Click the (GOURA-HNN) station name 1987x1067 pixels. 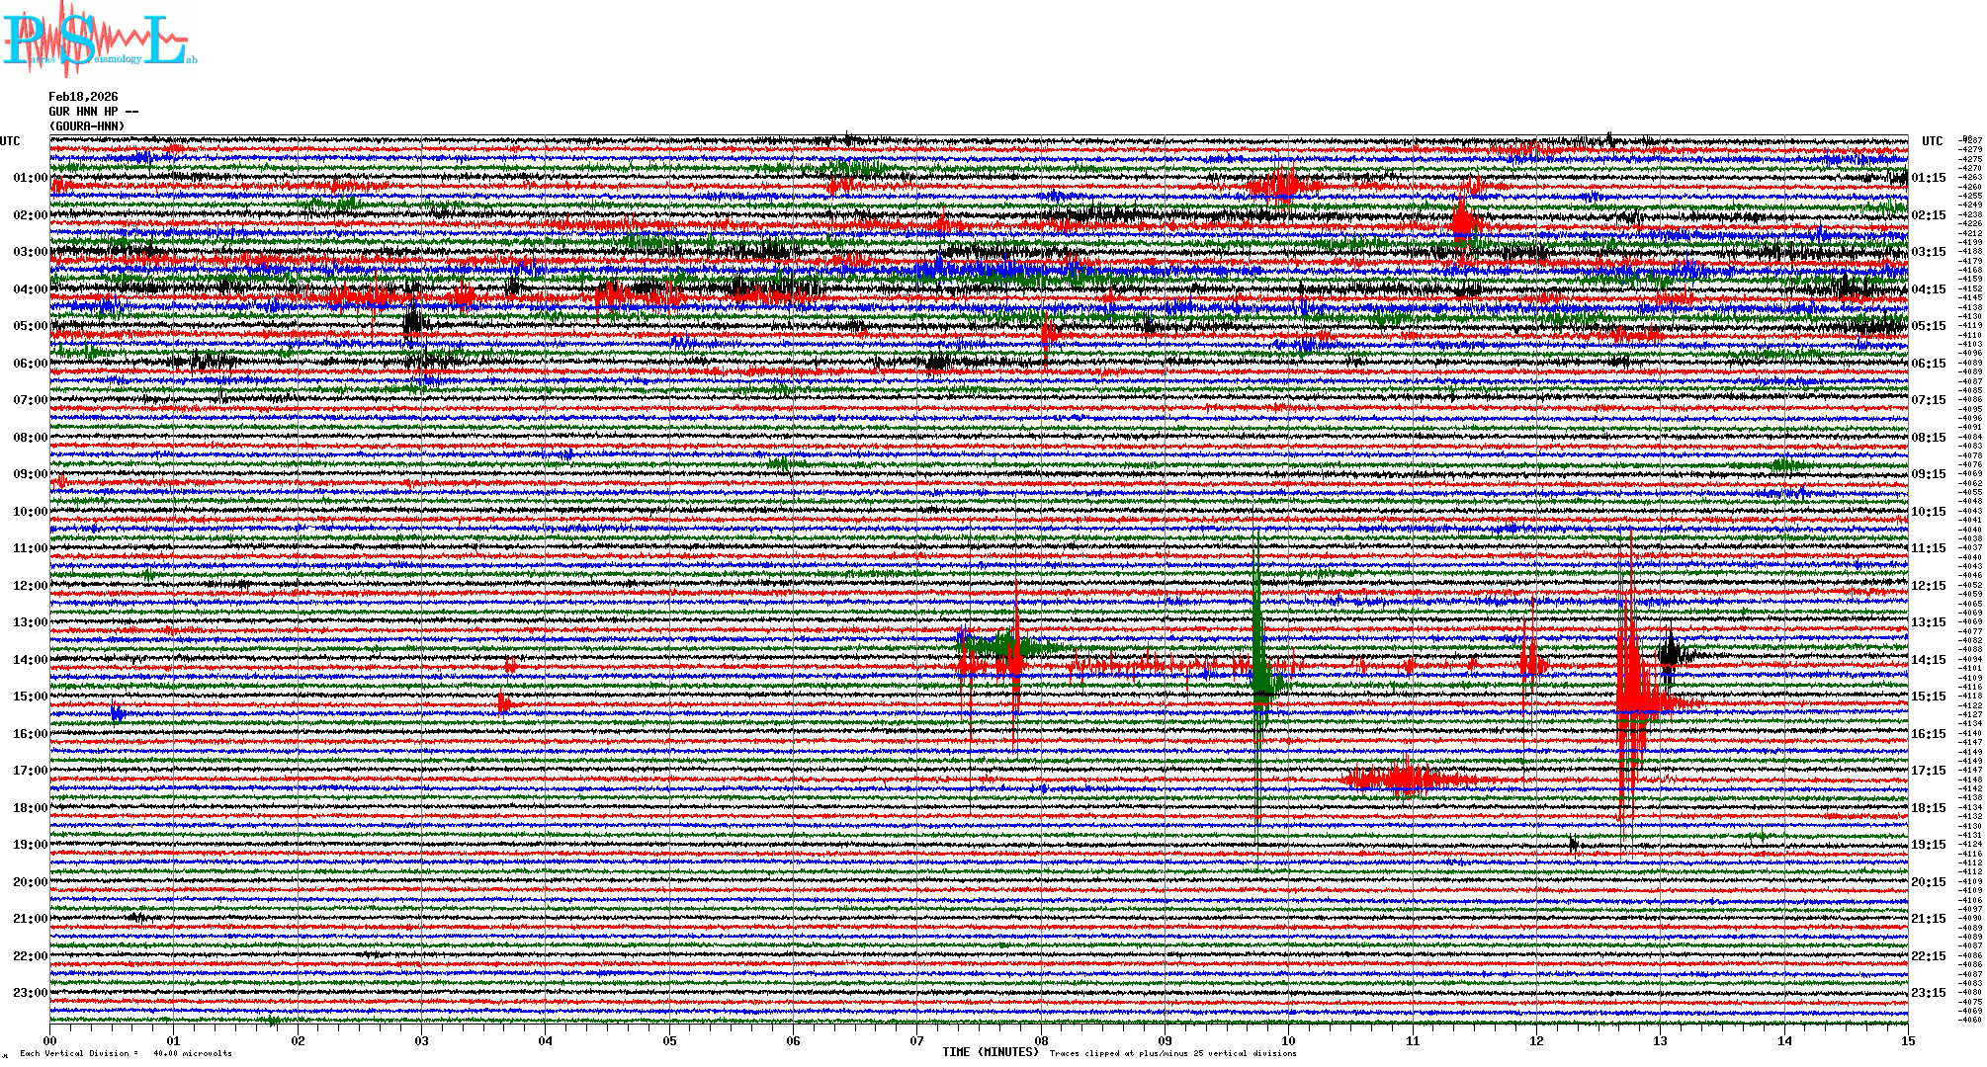[87, 126]
